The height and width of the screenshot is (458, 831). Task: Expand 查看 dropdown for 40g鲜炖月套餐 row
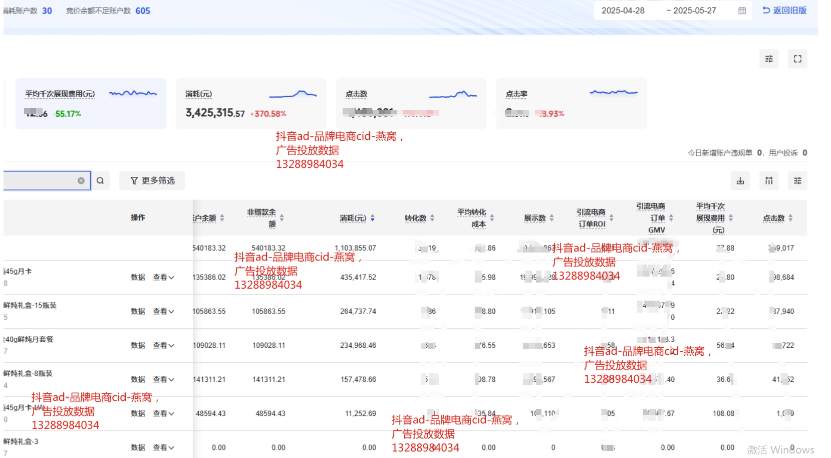[163, 345]
